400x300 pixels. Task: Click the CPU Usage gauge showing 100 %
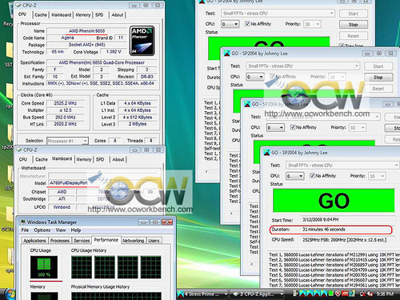44,267
